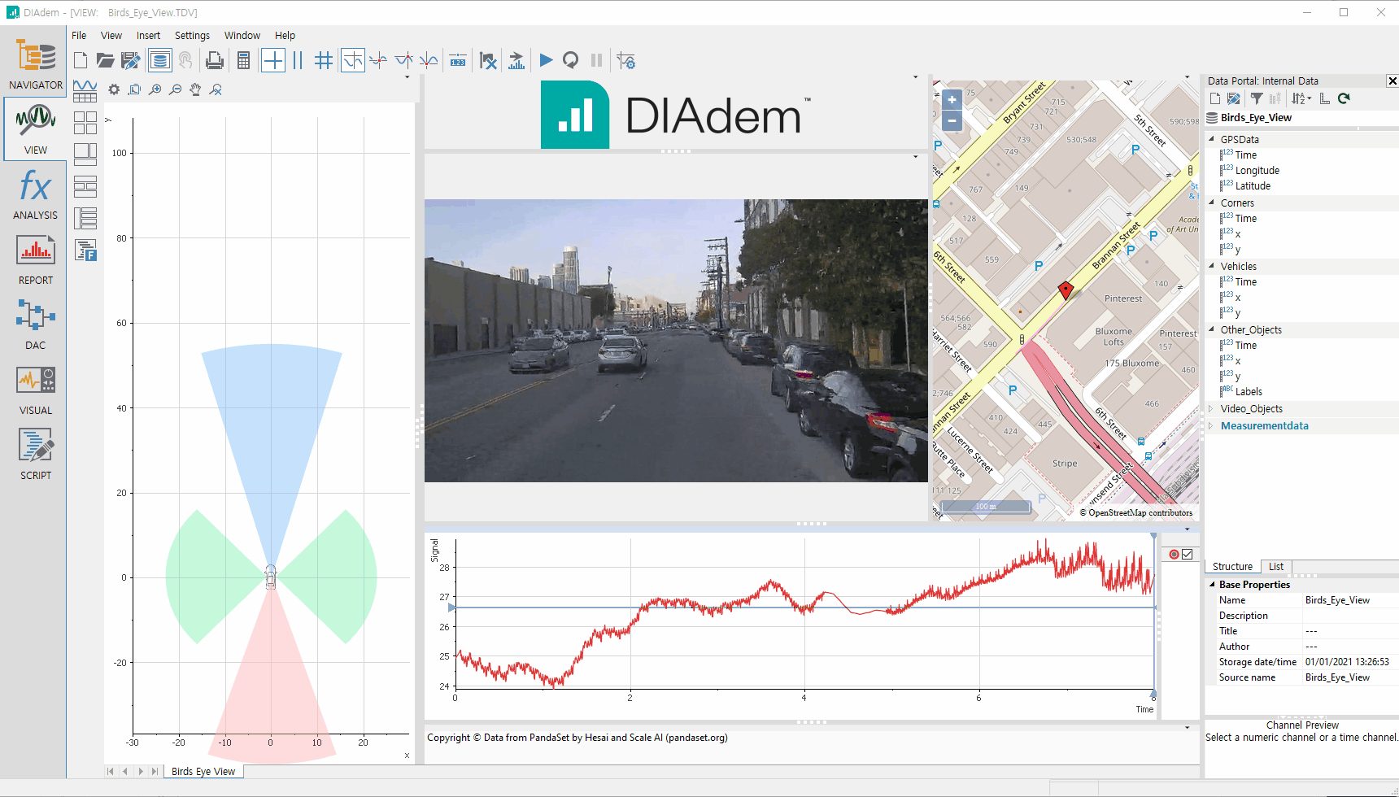
Task: Click the flag delete toolbar icon
Action: pyautogui.click(x=488, y=60)
